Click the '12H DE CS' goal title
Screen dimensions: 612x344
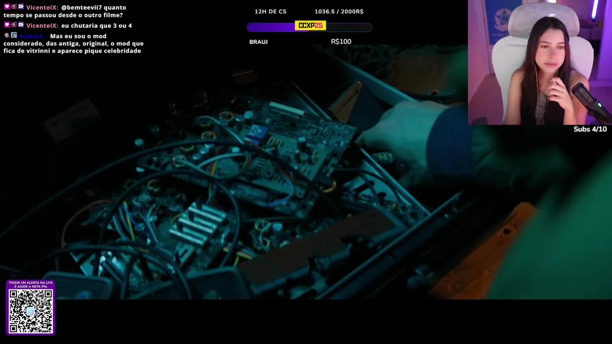(271, 11)
